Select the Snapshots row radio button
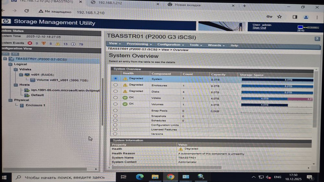 pyautogui.click(x=115, y=116)
